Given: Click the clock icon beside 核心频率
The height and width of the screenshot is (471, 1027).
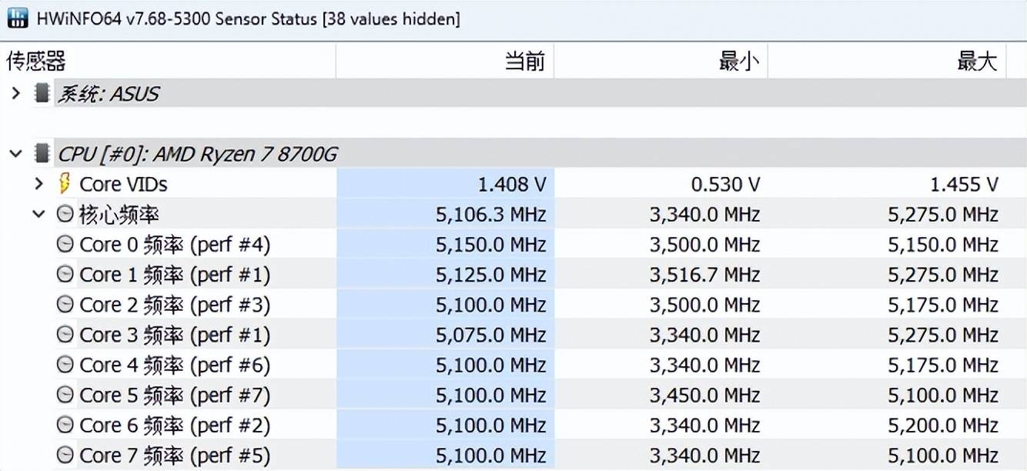Looking at the screenshot, I should pyautogui.click(x=65, y=214).
